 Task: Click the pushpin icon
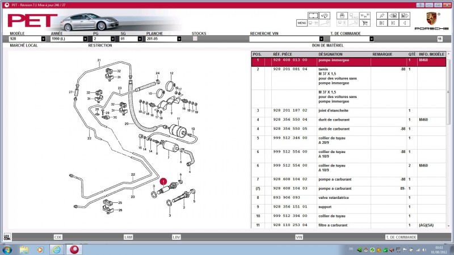381,16
